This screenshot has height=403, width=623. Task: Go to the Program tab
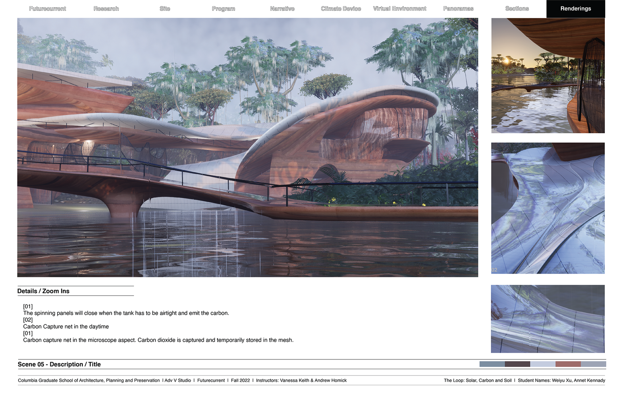click(x=223, y=8)
